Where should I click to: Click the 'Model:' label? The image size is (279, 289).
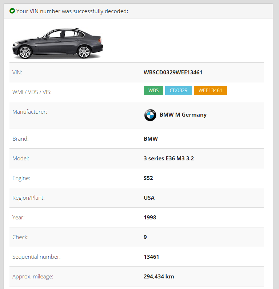[21, 158]
